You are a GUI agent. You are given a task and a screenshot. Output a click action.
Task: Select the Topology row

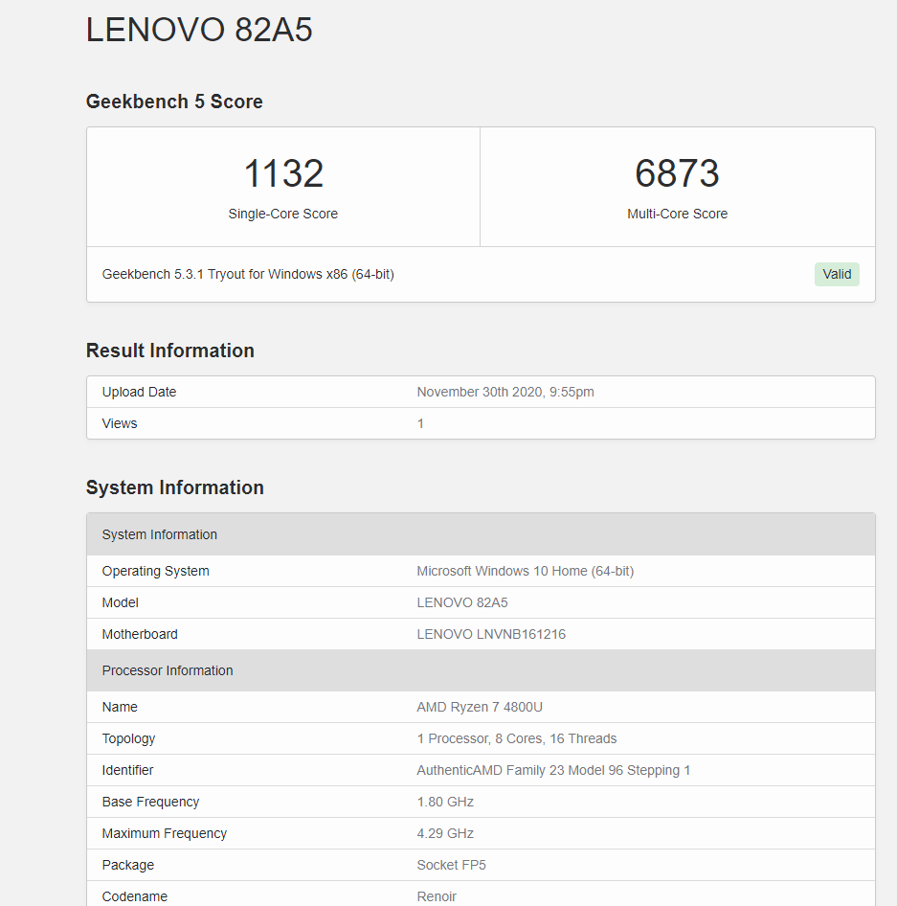tap(128, 738)
